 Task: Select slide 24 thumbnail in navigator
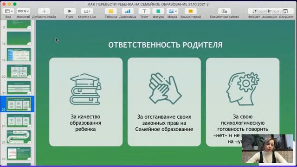coord(19,137)
